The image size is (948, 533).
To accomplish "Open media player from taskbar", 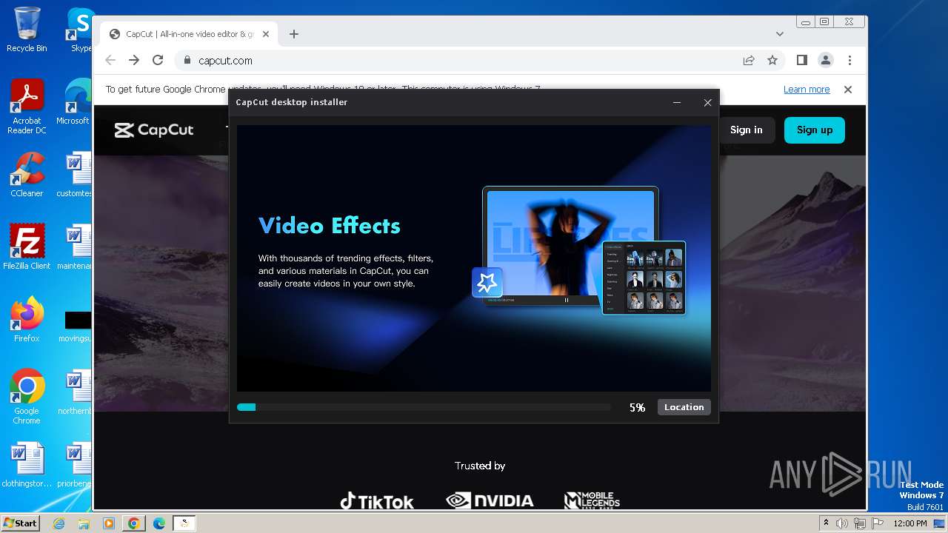I will click(x=109, y=523).
